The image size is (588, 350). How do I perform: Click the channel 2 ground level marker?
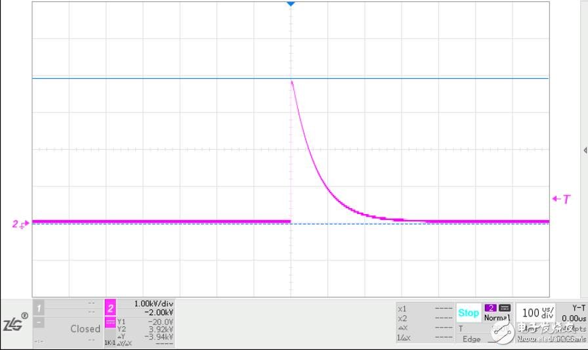20,224
